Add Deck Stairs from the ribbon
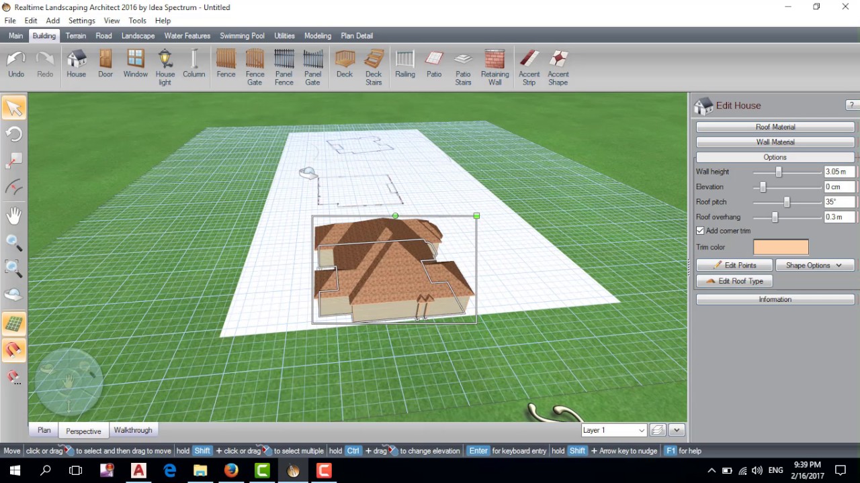860x483 pixels. pyautogui.click(x=374, y=68)
